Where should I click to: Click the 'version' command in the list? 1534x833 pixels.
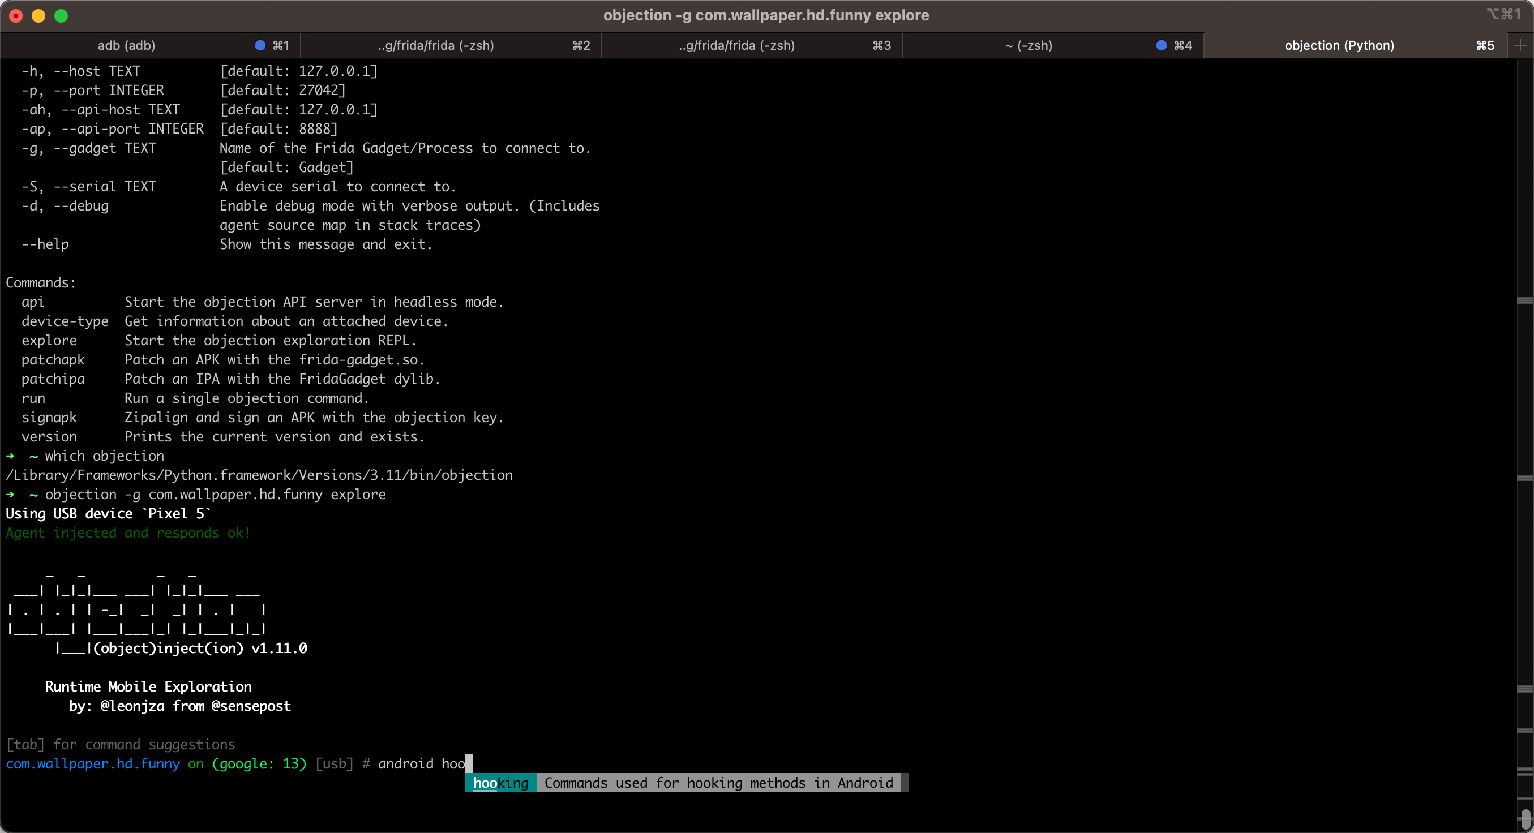pyautogui.click(x=49, y=436)
